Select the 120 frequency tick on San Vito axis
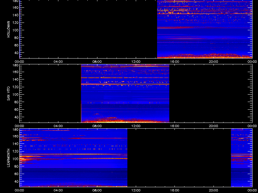 tap(16, 87)
